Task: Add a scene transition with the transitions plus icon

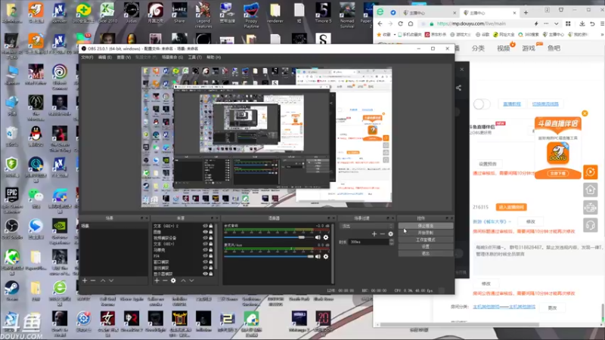Action: 374,234
